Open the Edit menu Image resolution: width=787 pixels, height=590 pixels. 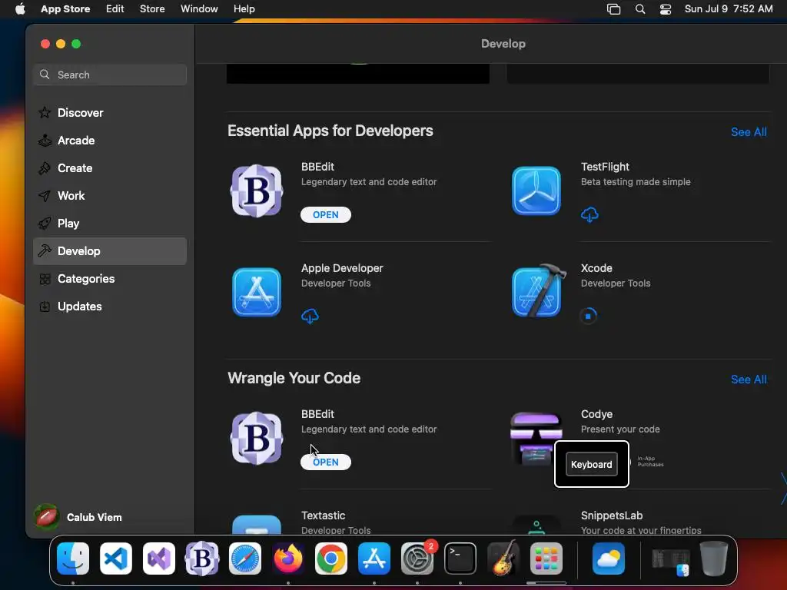coord(115,8)
